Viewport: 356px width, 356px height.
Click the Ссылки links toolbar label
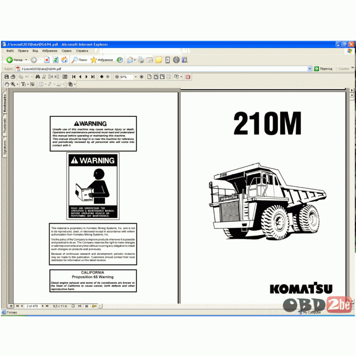pyautogui.click(x=344, y=68)
